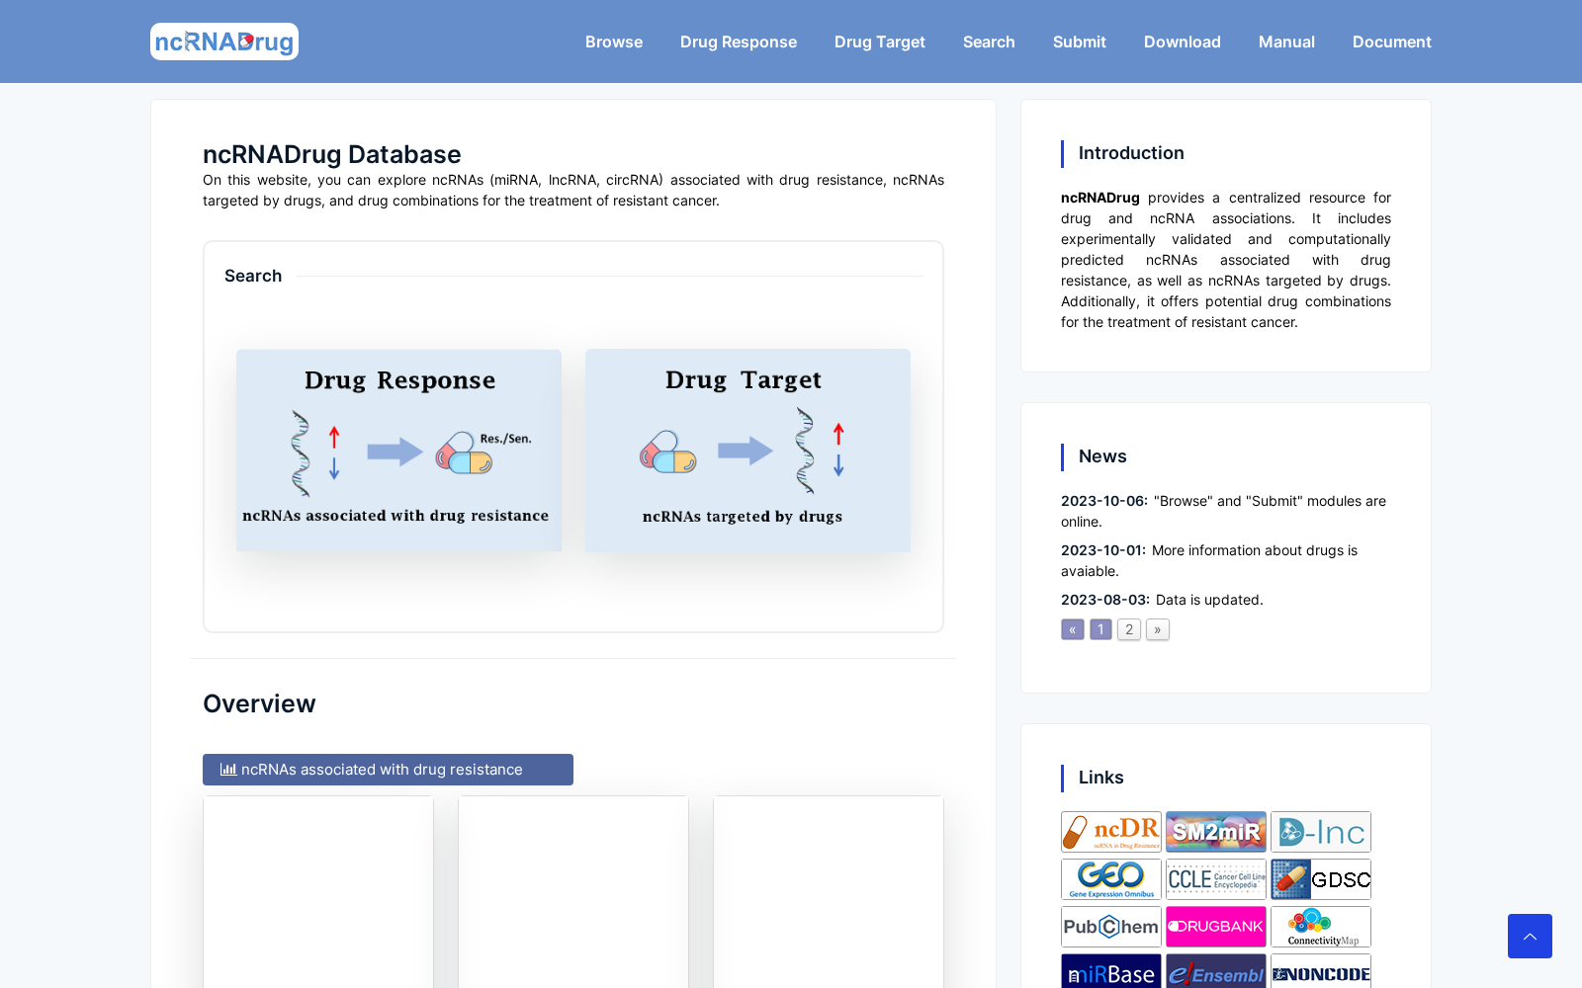This screenshot has height=988, width=1582.
Task: Open the ncDR database link logo
Action: 1111,832
